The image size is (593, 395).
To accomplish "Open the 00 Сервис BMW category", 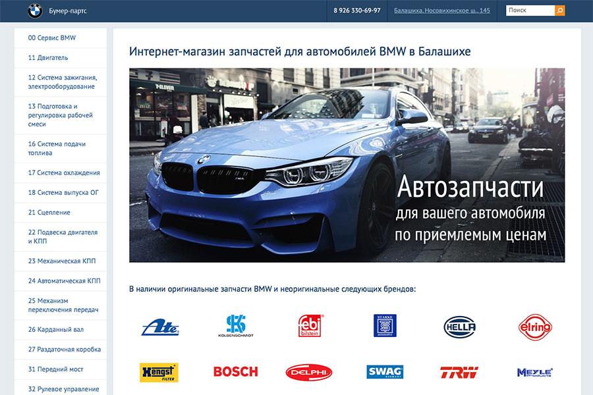I will click(52, 38).
